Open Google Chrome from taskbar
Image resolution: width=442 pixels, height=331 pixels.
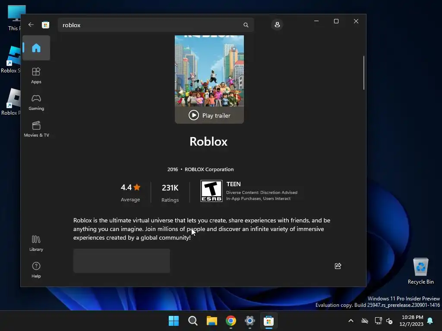pos(231,321)
